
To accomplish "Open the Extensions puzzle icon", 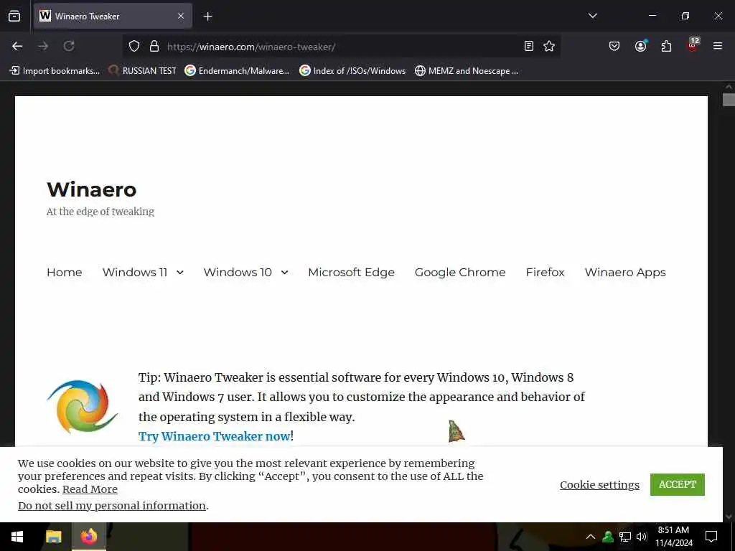I will tap(666, 46).
